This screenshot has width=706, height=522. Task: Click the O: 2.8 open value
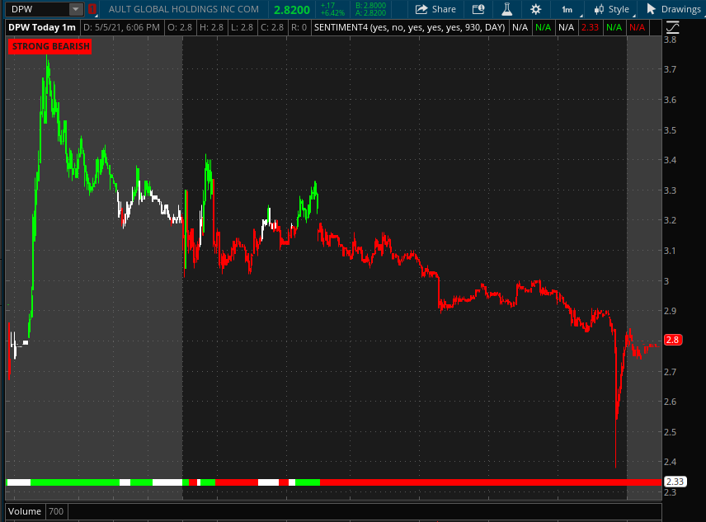click(x=180, y=27)
